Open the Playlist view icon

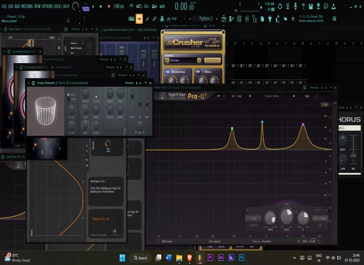coord(224,19)
